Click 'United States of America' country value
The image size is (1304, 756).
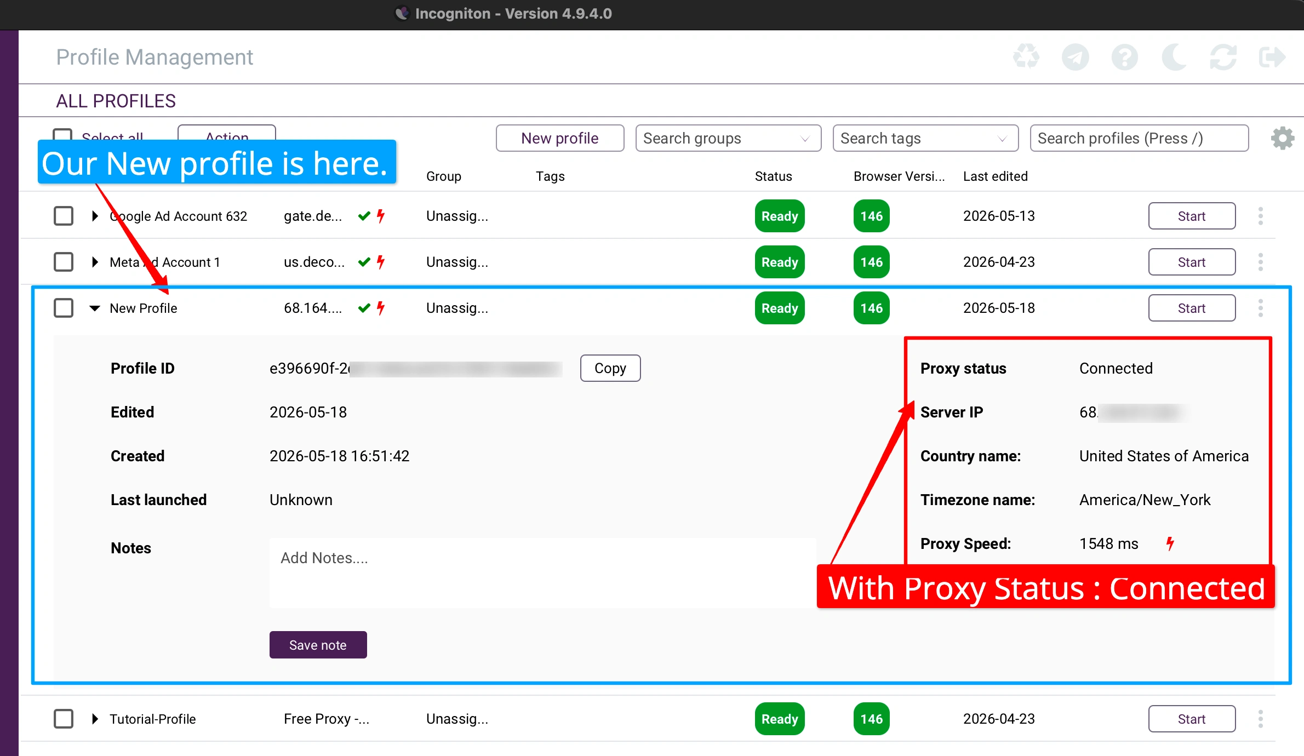click(x=1164, y=456)
